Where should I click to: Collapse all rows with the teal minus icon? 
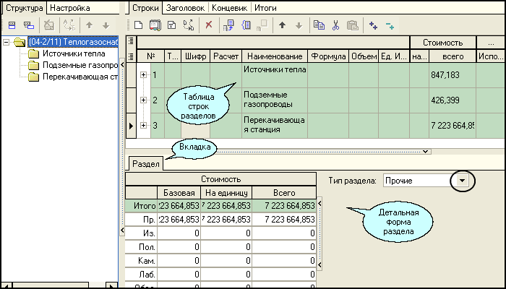(390, 25)
